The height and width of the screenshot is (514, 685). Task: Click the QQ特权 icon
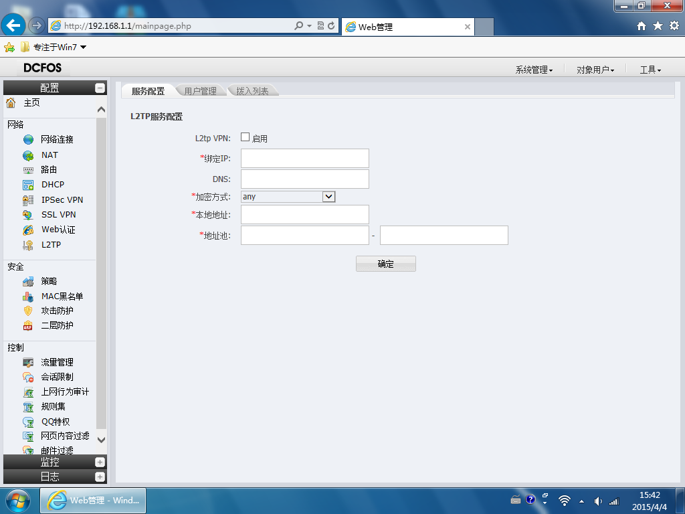point(28,422)
